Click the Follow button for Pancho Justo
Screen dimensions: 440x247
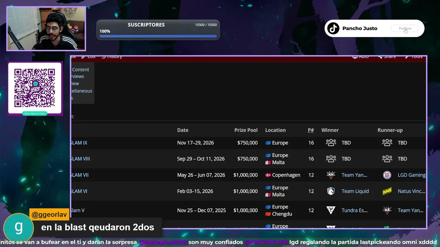click(x=405, y=28)
